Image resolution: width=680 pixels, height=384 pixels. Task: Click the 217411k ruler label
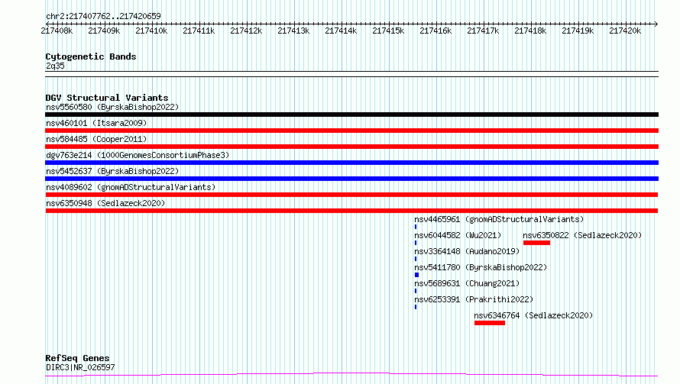[199, 31]
